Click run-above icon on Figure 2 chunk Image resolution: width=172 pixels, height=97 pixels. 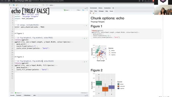(84, 62)
